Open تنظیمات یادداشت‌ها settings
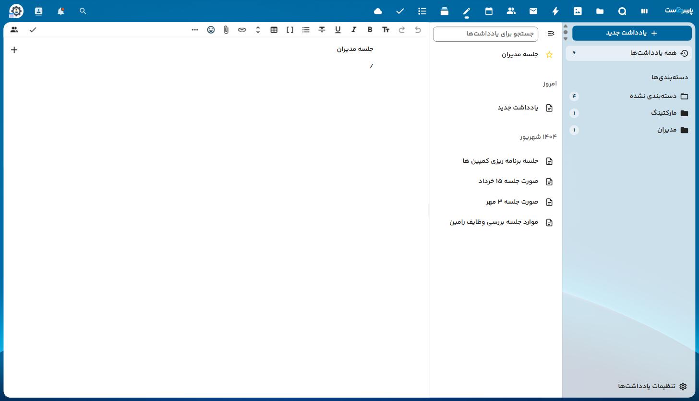The height and width of the screenshot is (401, 699). click(652, 386)
